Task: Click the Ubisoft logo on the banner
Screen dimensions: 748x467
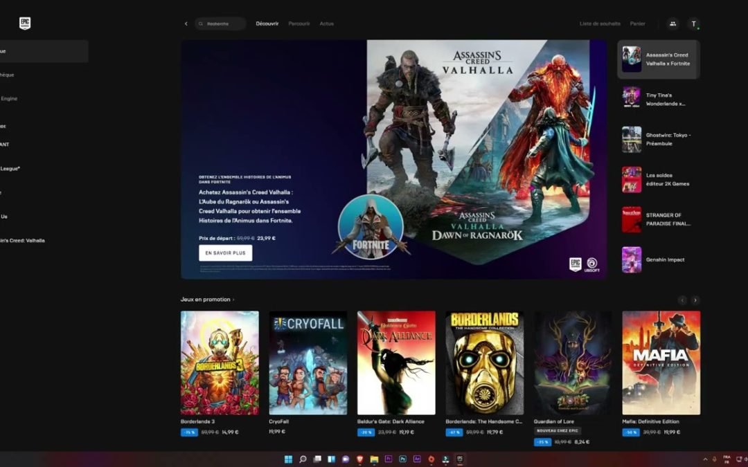Action: coord(592,264)
